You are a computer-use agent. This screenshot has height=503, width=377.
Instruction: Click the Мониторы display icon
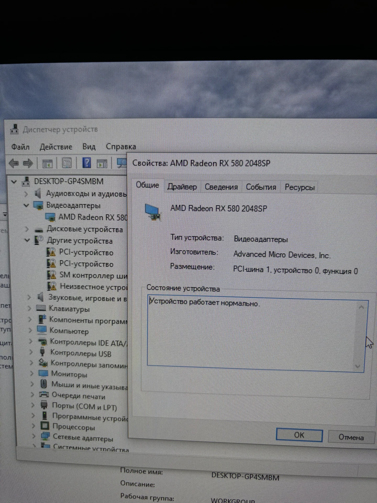[43, 373]
